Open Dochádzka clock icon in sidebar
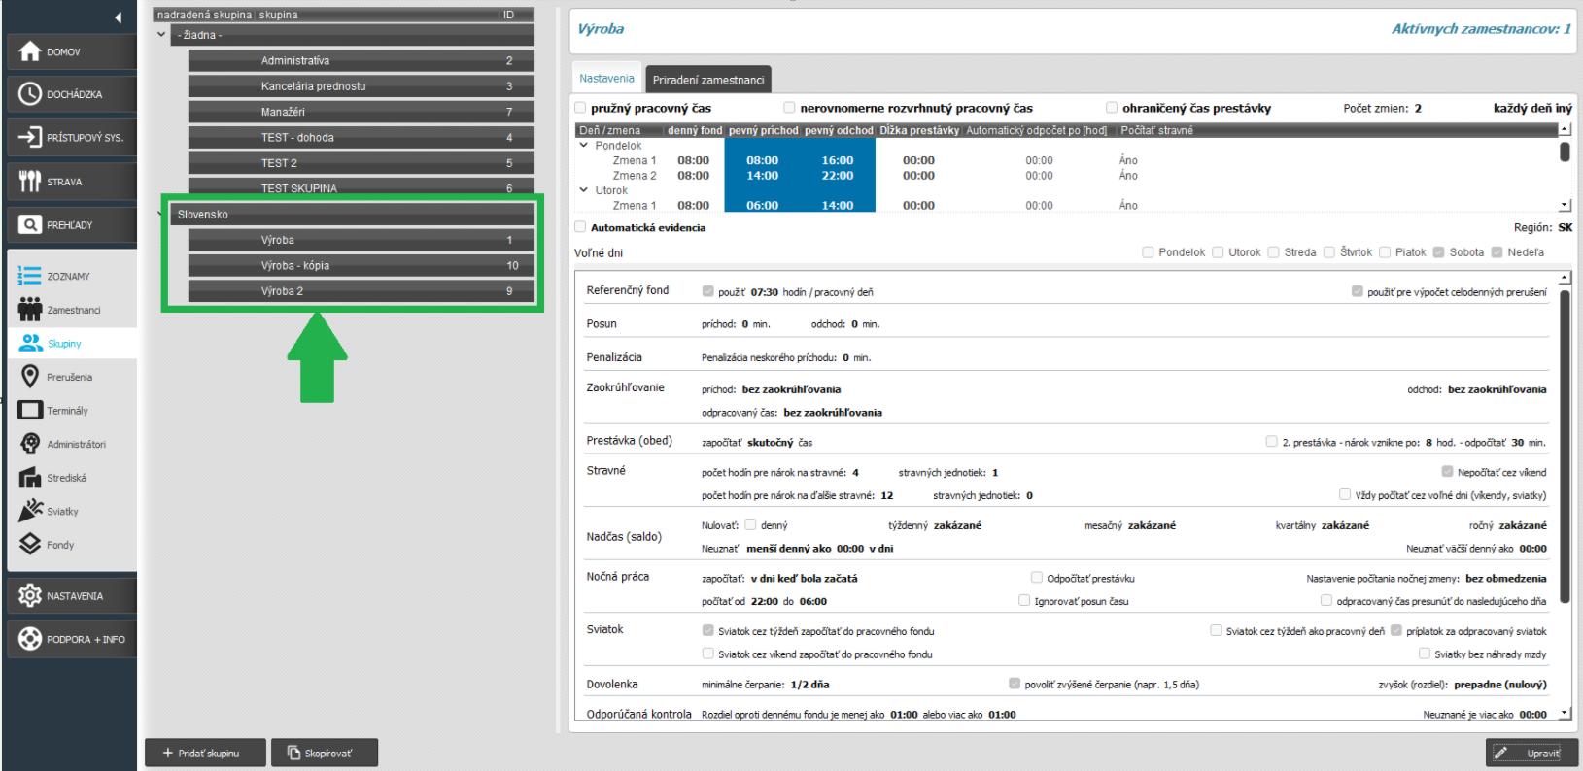The width and height of the screenshot is (1583, 771). 30,94
